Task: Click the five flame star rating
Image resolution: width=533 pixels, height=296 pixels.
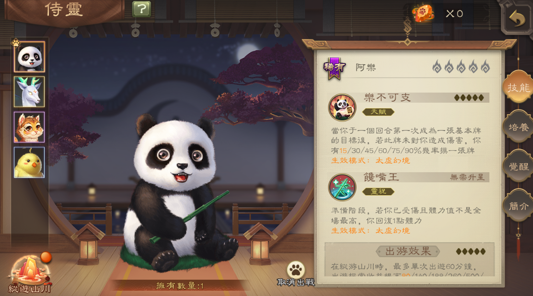Action: point(461,67)
